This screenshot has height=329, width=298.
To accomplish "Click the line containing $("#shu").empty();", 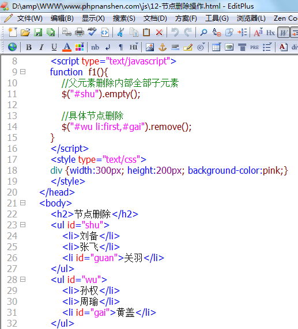I will tap(101, 94).
